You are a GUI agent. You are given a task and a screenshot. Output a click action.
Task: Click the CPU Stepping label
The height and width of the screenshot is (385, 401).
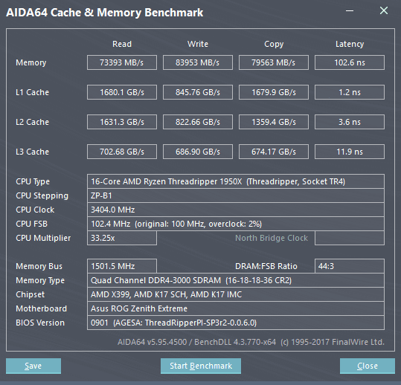tap(42, 196)
